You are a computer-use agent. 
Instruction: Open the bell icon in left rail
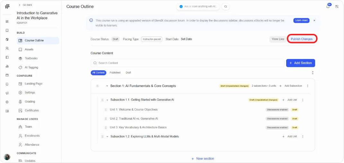pyautogui.click(x=7, y=84)
